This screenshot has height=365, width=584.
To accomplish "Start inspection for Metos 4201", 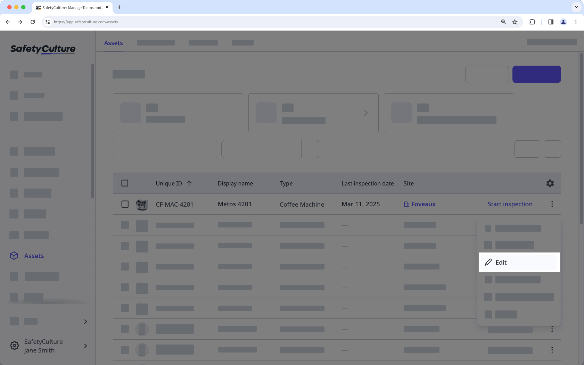I will point(510,204).
